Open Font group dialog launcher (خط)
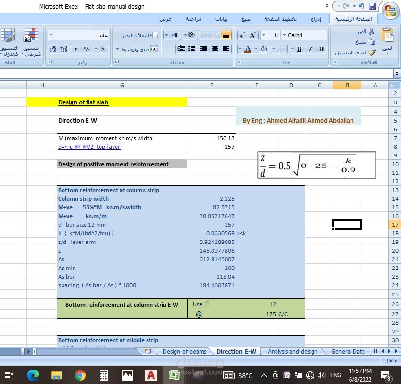This screenshot has height=384, width=401. click(x=239, y=62)
